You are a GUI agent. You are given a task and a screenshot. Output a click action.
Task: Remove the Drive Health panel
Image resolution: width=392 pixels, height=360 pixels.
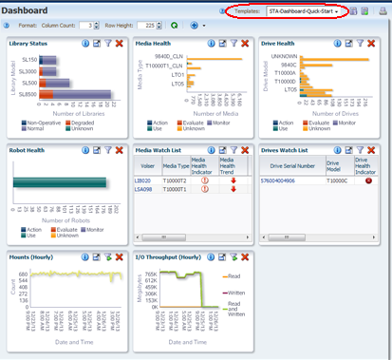[371, 44]
